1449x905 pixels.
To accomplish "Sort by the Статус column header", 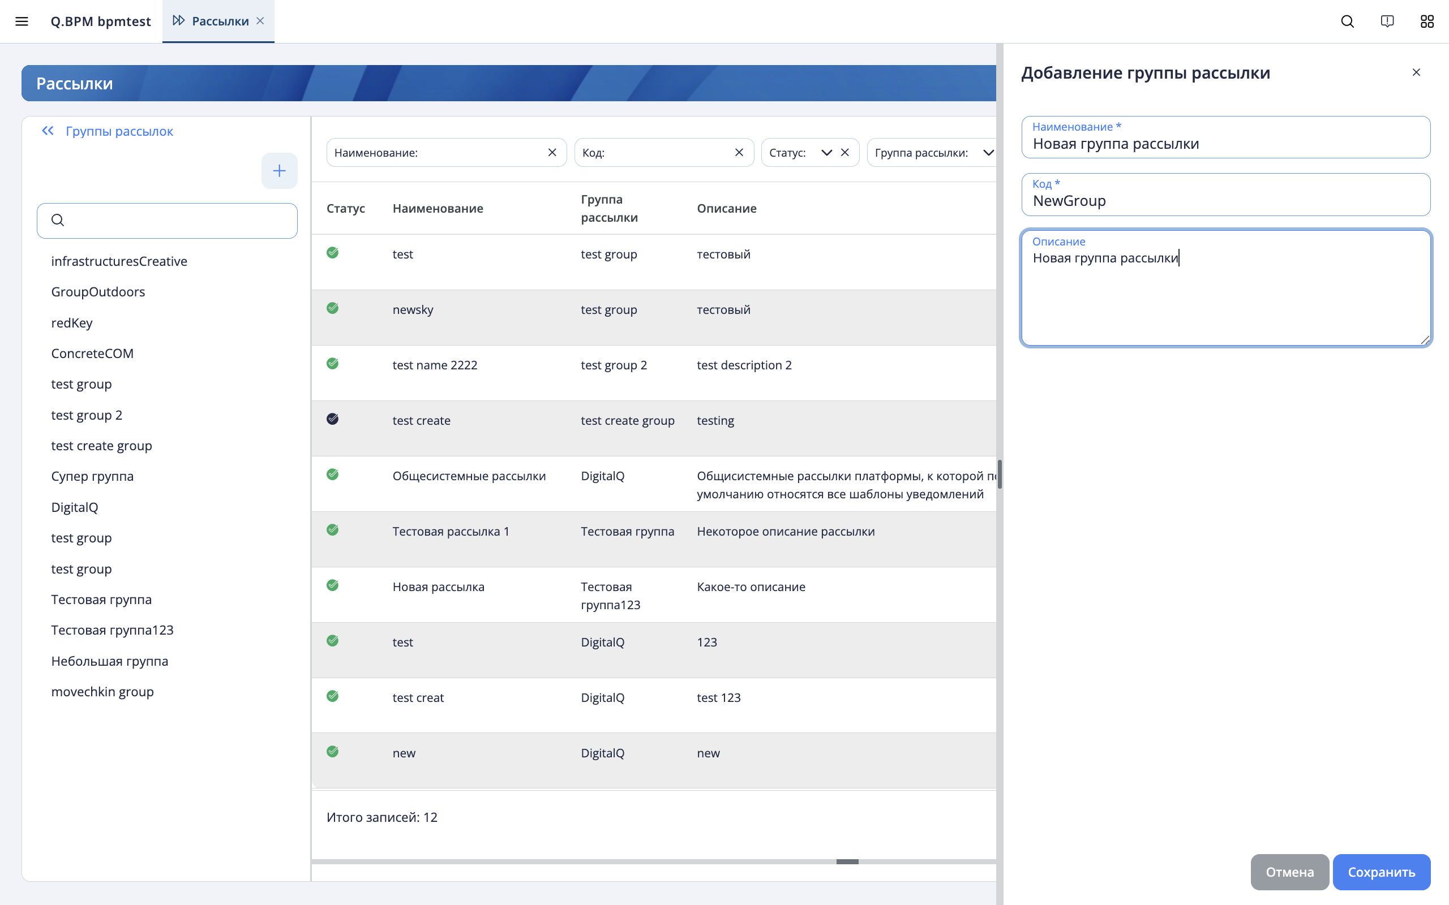I will (345, 208).
